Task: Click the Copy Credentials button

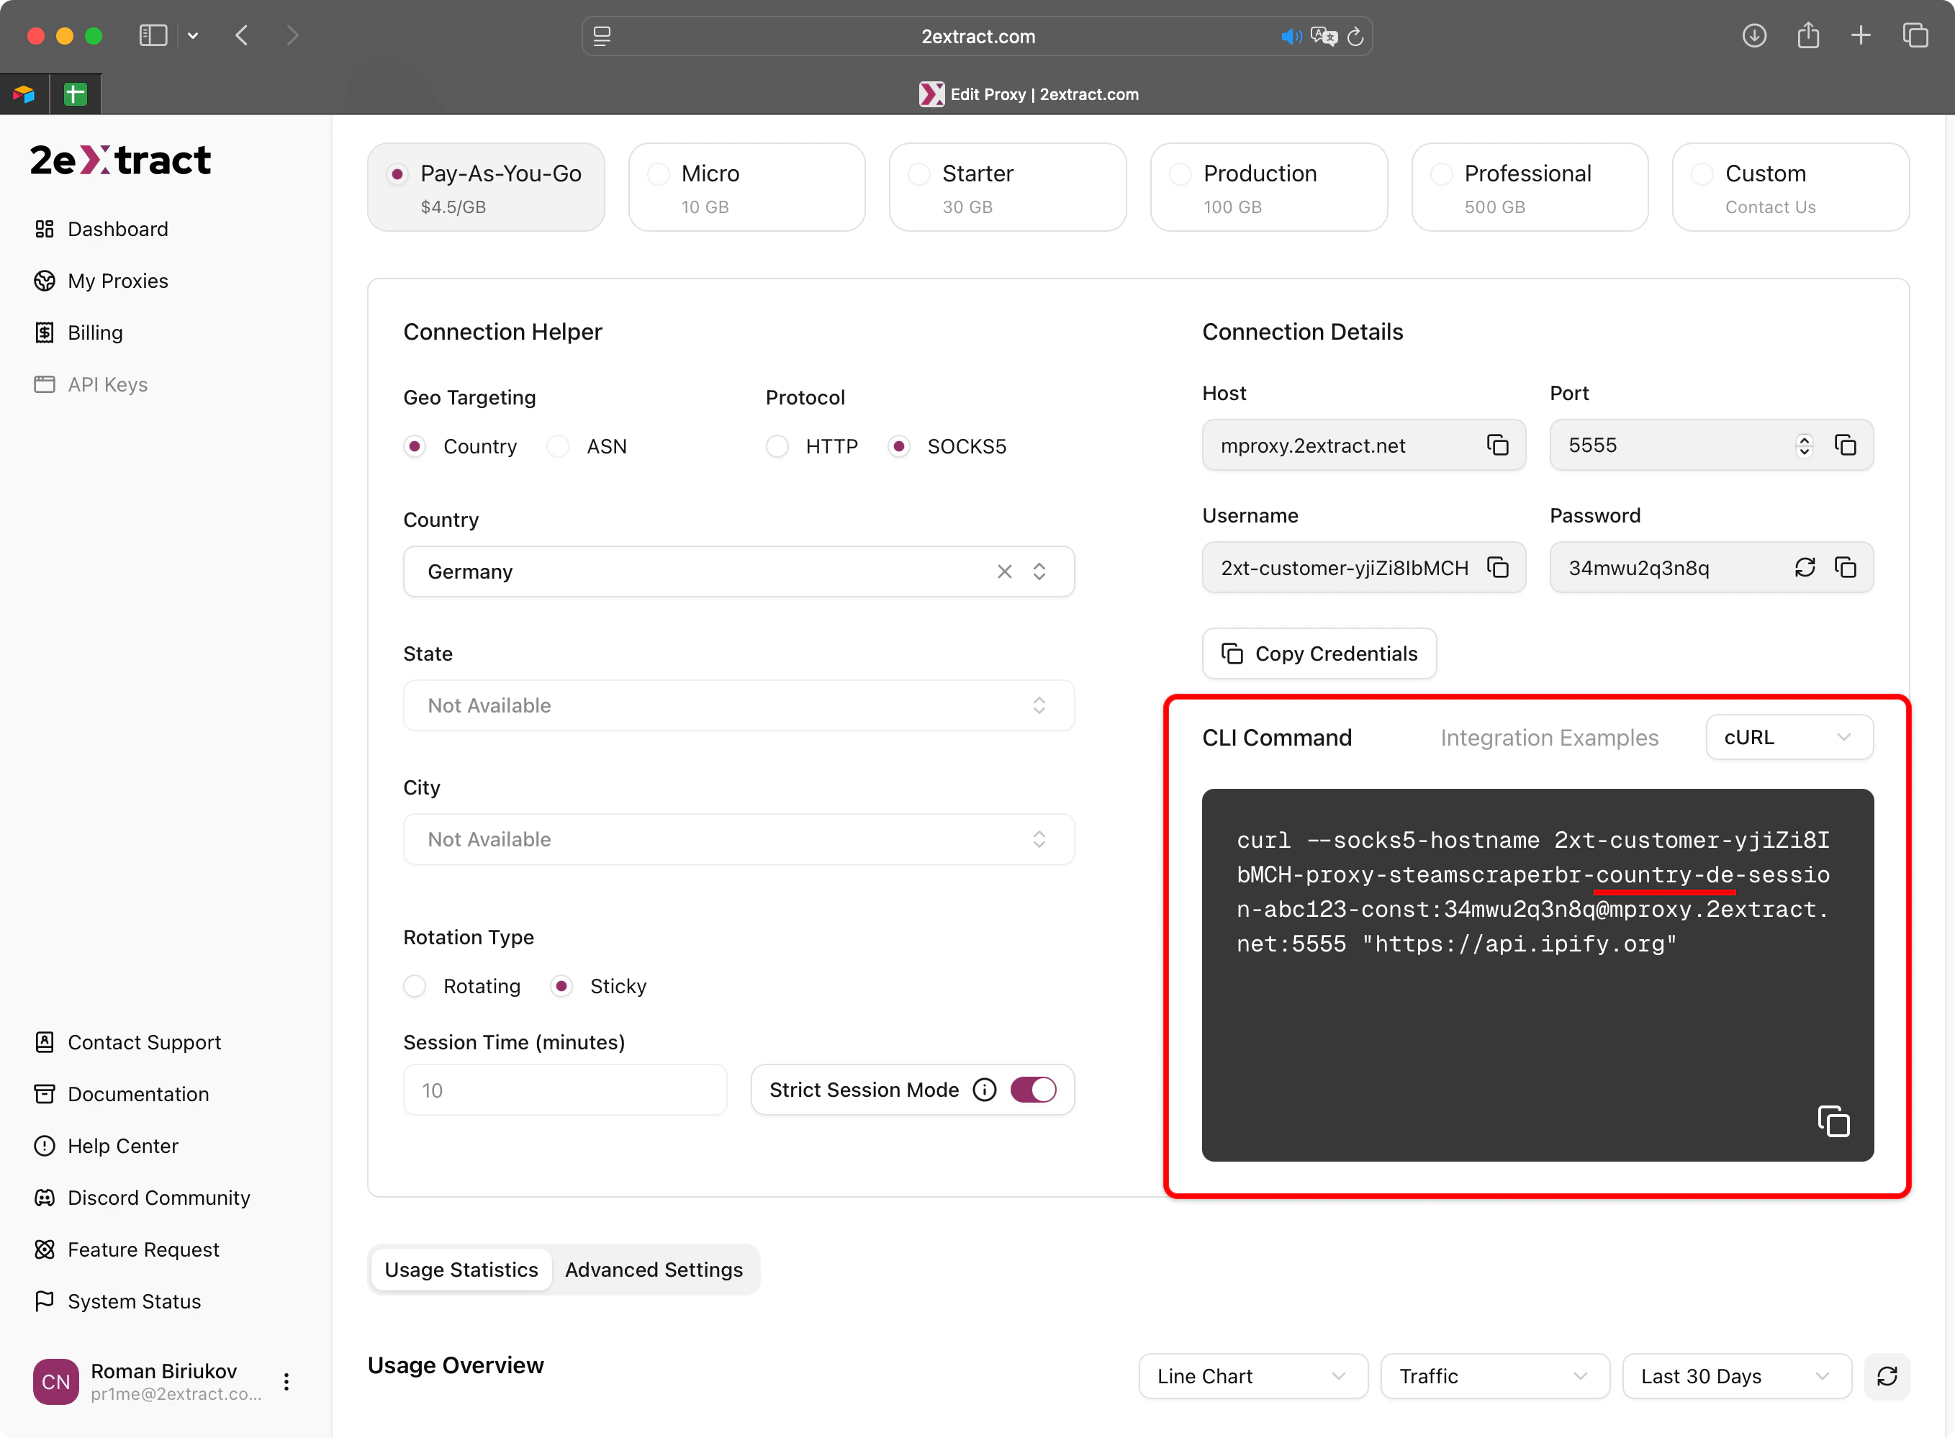Action: [1319, 654]
